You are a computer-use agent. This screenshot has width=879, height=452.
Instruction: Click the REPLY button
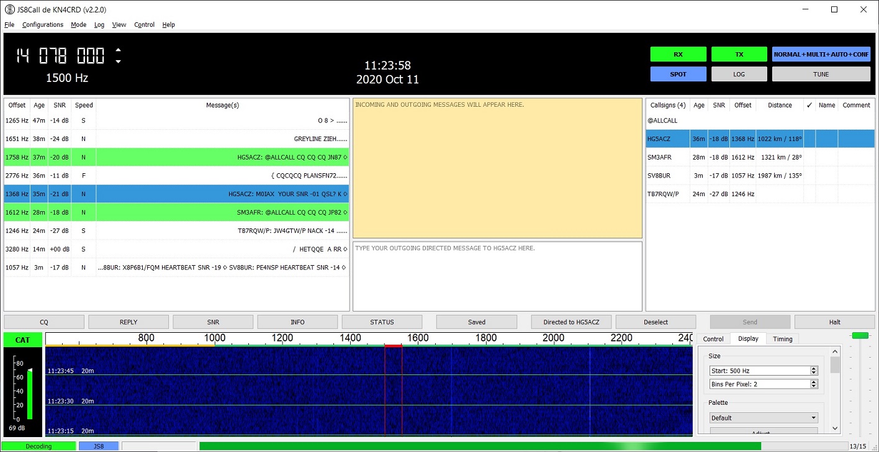tap(128, 322)
